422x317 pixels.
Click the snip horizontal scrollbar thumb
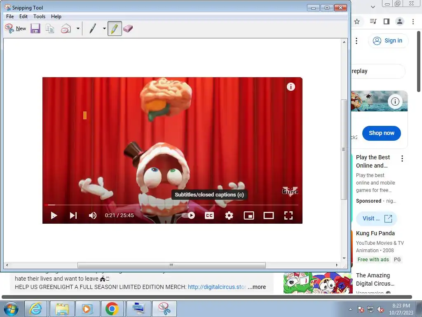[x=171, y=265]
